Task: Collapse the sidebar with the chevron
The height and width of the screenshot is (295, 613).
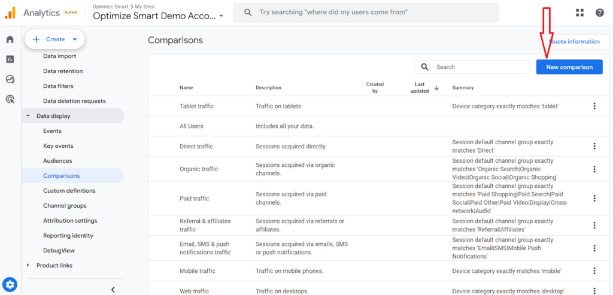Action: click(x=113, y=290)
